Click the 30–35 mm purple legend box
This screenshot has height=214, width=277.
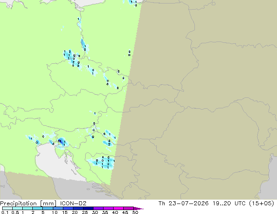(x=98, y=208)
